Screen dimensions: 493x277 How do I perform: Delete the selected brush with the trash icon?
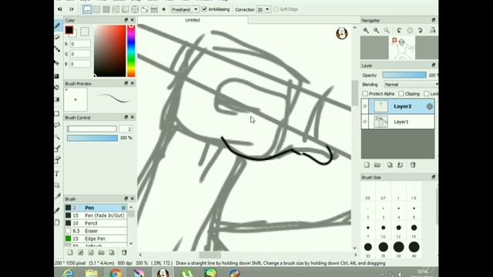point(124,252)
